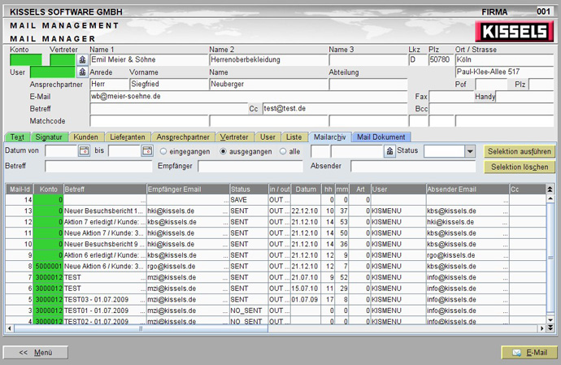Click horizontal scrollbar right arrow
The width and height of the screenshot is (561, 365).
(x=542, y=328)
